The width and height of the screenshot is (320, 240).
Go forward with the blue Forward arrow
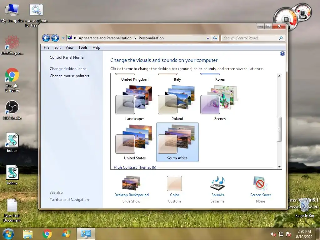pos(55,38)
